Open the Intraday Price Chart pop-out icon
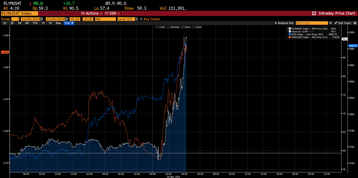Screen dimensions: 358x178 click(314, 13)
